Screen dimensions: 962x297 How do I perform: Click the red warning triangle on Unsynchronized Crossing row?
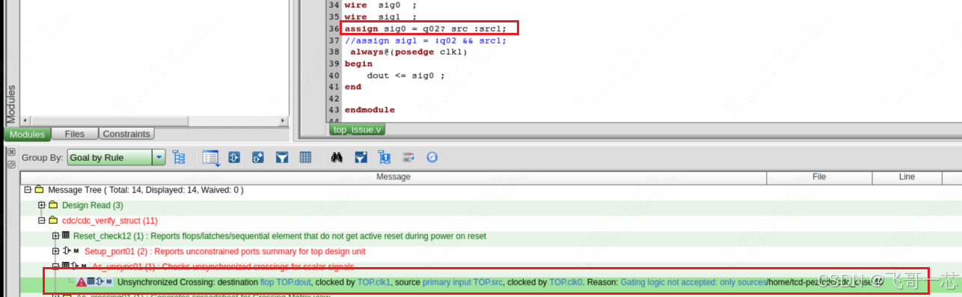point(81,282)
